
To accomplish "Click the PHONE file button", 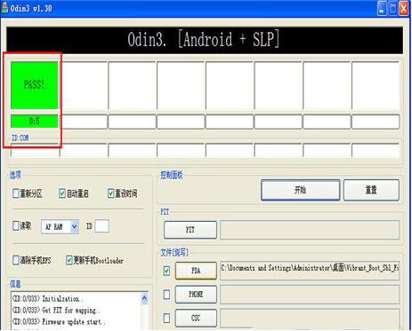I will [196, 295].
